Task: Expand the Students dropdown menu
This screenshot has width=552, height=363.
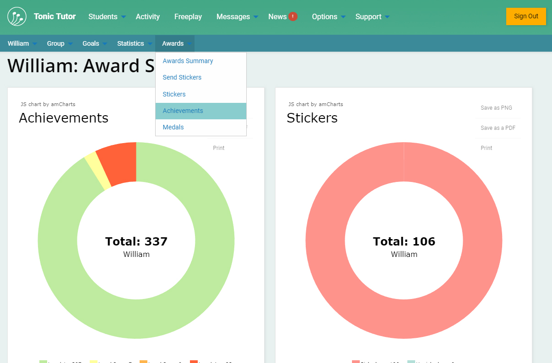Action: click(107, 16)
